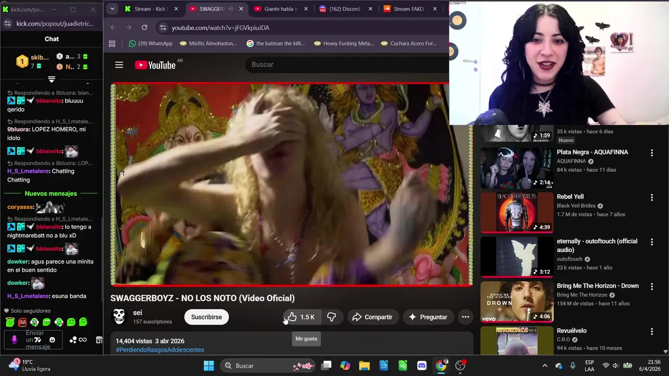669x376 pixels.
Task: Open the Kick chat shop icon
Action: click(99, 340)
